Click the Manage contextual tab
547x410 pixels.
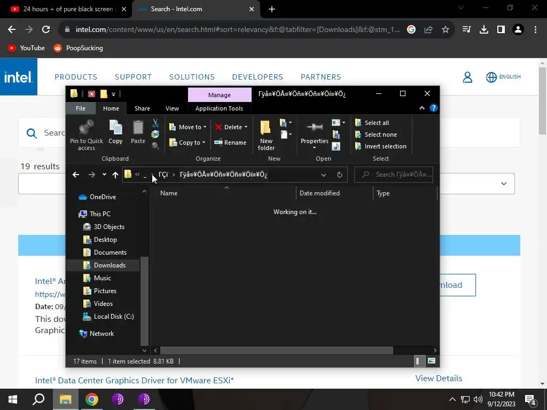tap(220, 95)
